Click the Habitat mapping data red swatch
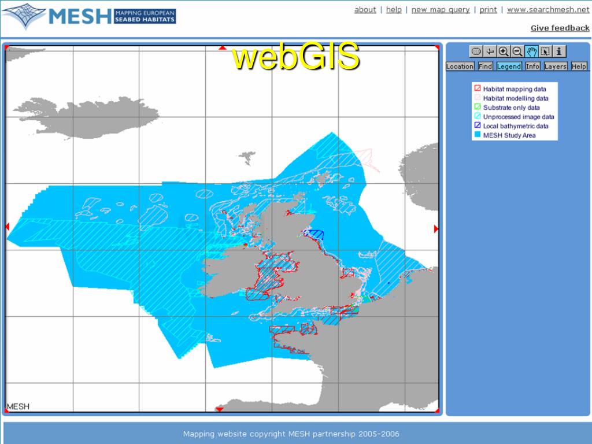The width and height of the screenshot is (592, 444). click(478, 88)
